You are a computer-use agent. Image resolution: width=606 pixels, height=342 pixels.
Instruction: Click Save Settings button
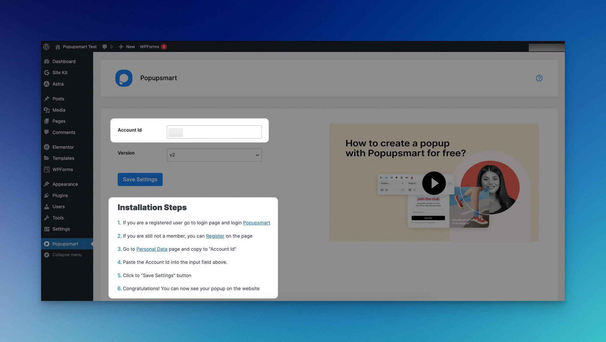(140, 179)
